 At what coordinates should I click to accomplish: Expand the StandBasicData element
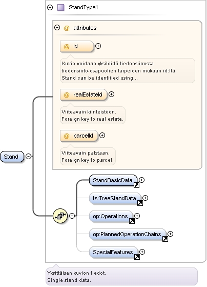[x=141, y=180]
